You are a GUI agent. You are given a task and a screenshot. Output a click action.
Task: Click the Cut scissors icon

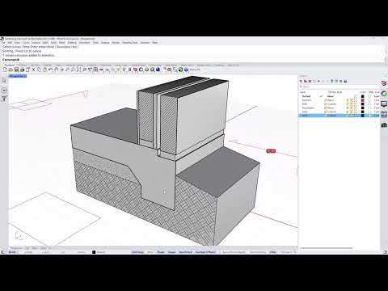pyautogui.click(x=33, y=70)
